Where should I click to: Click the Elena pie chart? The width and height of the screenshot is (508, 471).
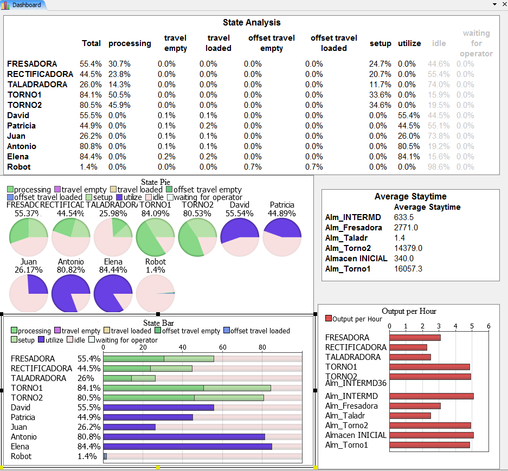pyautogui.click(x=113, y=293)
